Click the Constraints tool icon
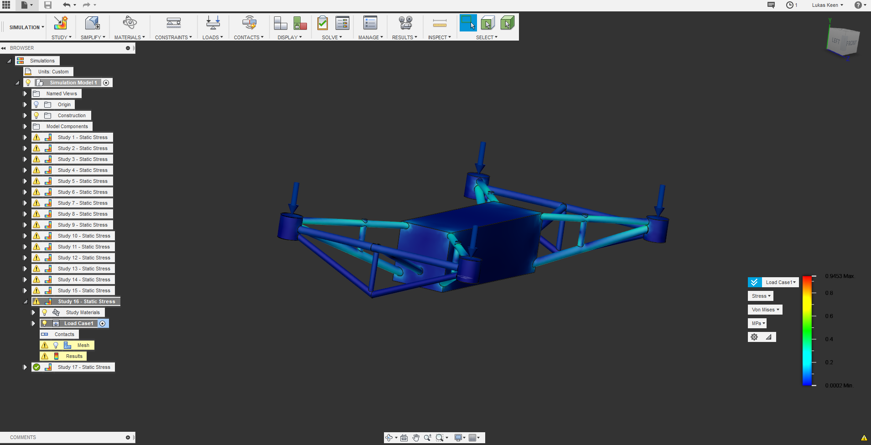The image size is (871, 445). pyautogui.click(x=173, y=23)
